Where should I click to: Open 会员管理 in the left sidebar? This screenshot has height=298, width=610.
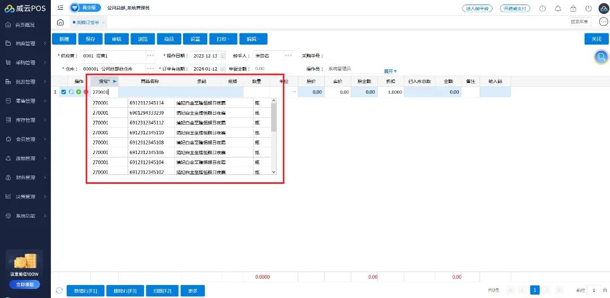tap(25, 139)
